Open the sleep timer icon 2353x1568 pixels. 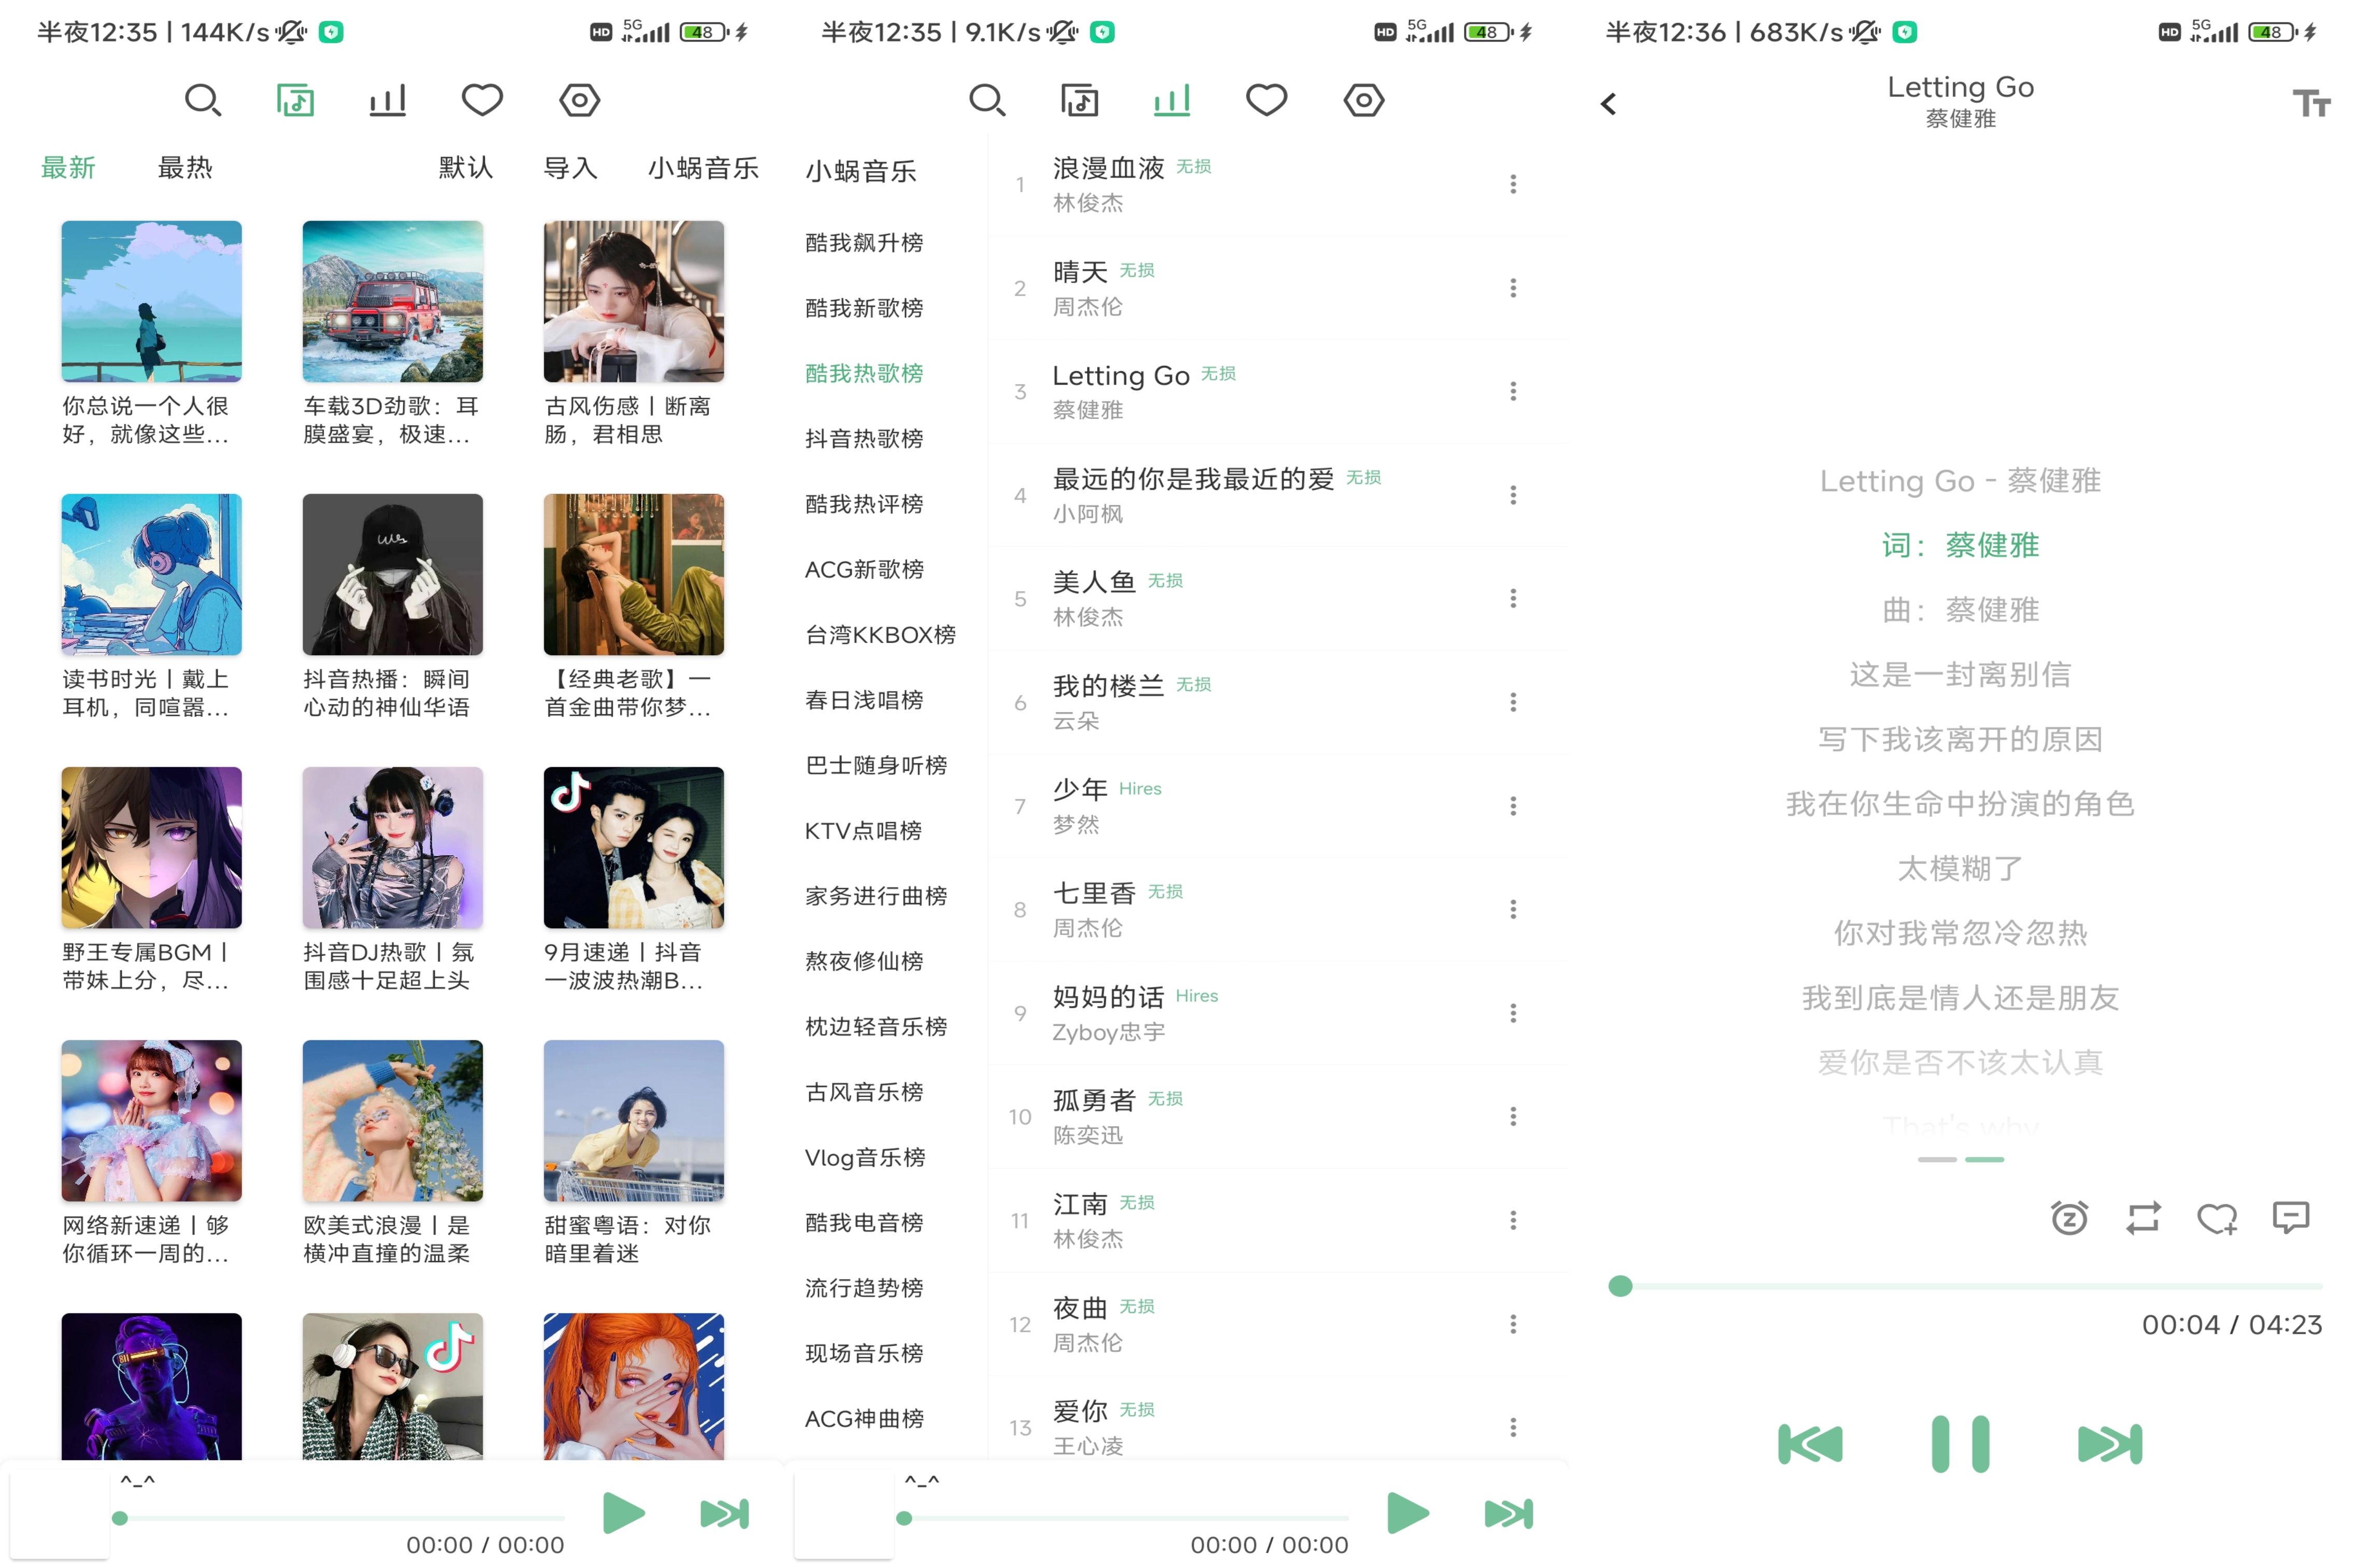(x=2070, y=1217)
